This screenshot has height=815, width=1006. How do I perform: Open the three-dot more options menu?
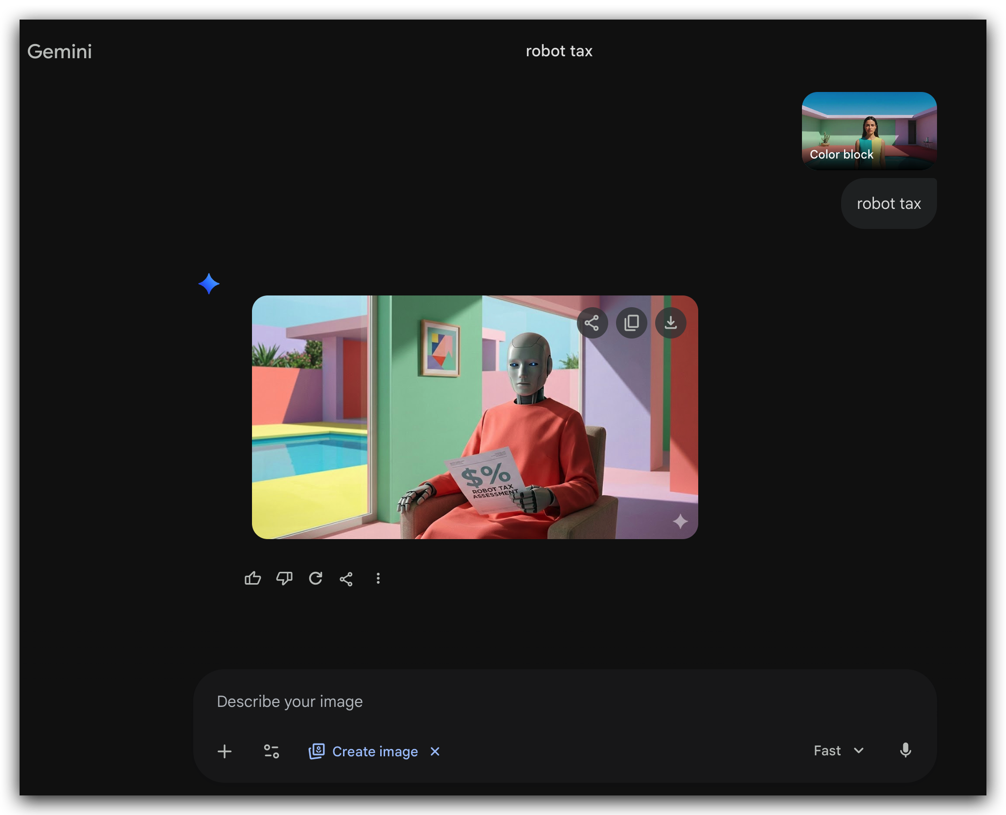coord(378,579)
